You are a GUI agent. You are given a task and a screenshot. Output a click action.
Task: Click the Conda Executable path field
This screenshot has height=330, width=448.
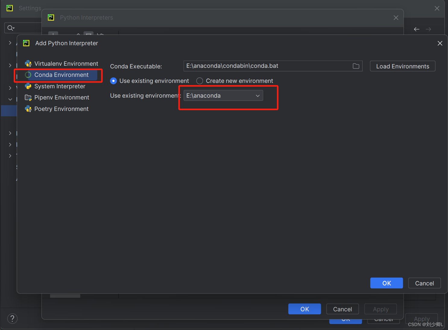tap(273, 66)
